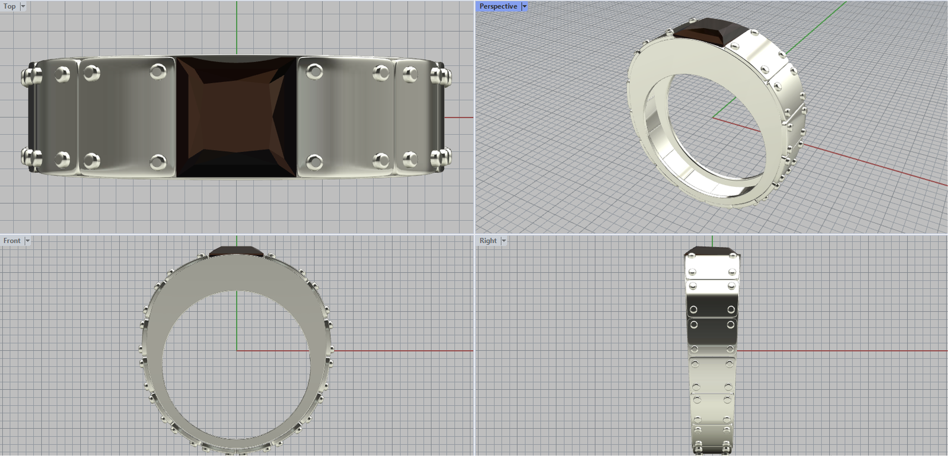Image resolution: width=949 pixels, height=458 pixels.
Task: Select the Perspective viewport title label
Action: coord(498,7)
